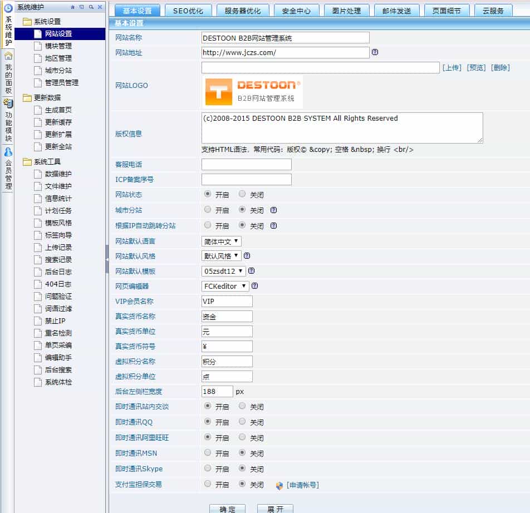The image size is (530, 513).
Task: Click the window layout icon in the 系统维护 header
Action: pos(82,7)
